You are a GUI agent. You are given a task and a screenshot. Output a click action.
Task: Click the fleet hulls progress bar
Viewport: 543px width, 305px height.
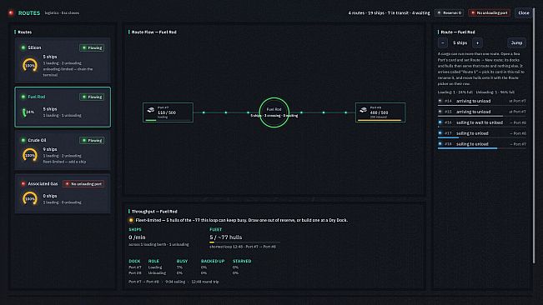tap(245, 242)
